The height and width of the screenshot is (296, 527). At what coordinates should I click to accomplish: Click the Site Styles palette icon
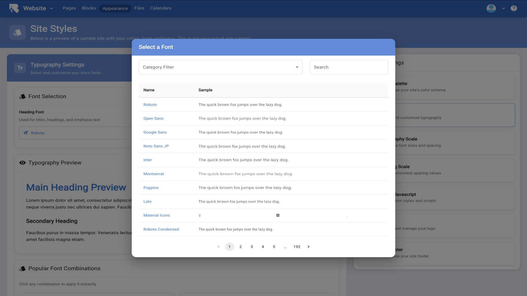[18, 33]
